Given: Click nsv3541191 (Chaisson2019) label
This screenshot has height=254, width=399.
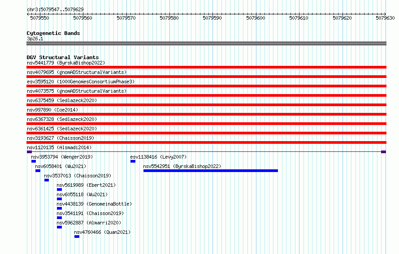Looking at the screenshot, I should click(90, 213).
